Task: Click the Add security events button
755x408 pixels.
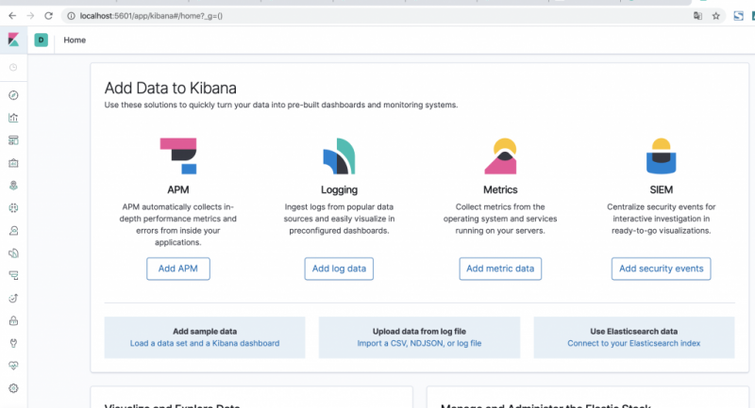Action: point(662,269)
